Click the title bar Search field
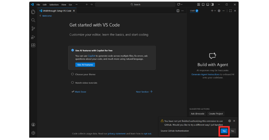This screenshot has height=140, width=269. (x=135, y=5)
